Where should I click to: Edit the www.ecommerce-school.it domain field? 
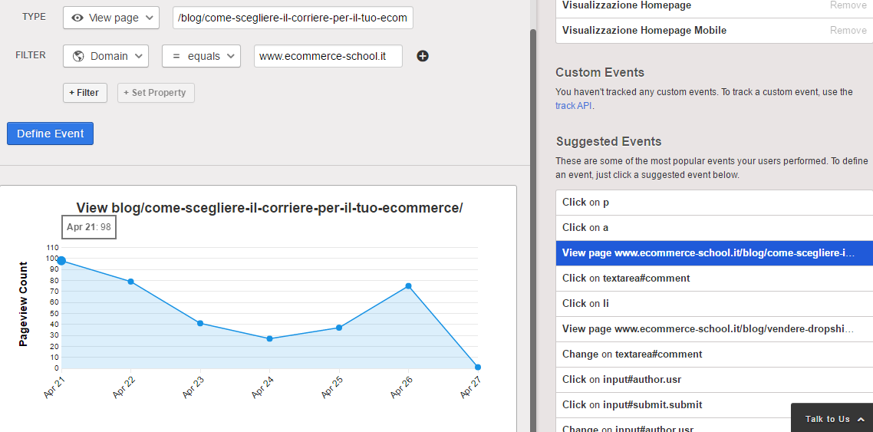coord(328,56)
